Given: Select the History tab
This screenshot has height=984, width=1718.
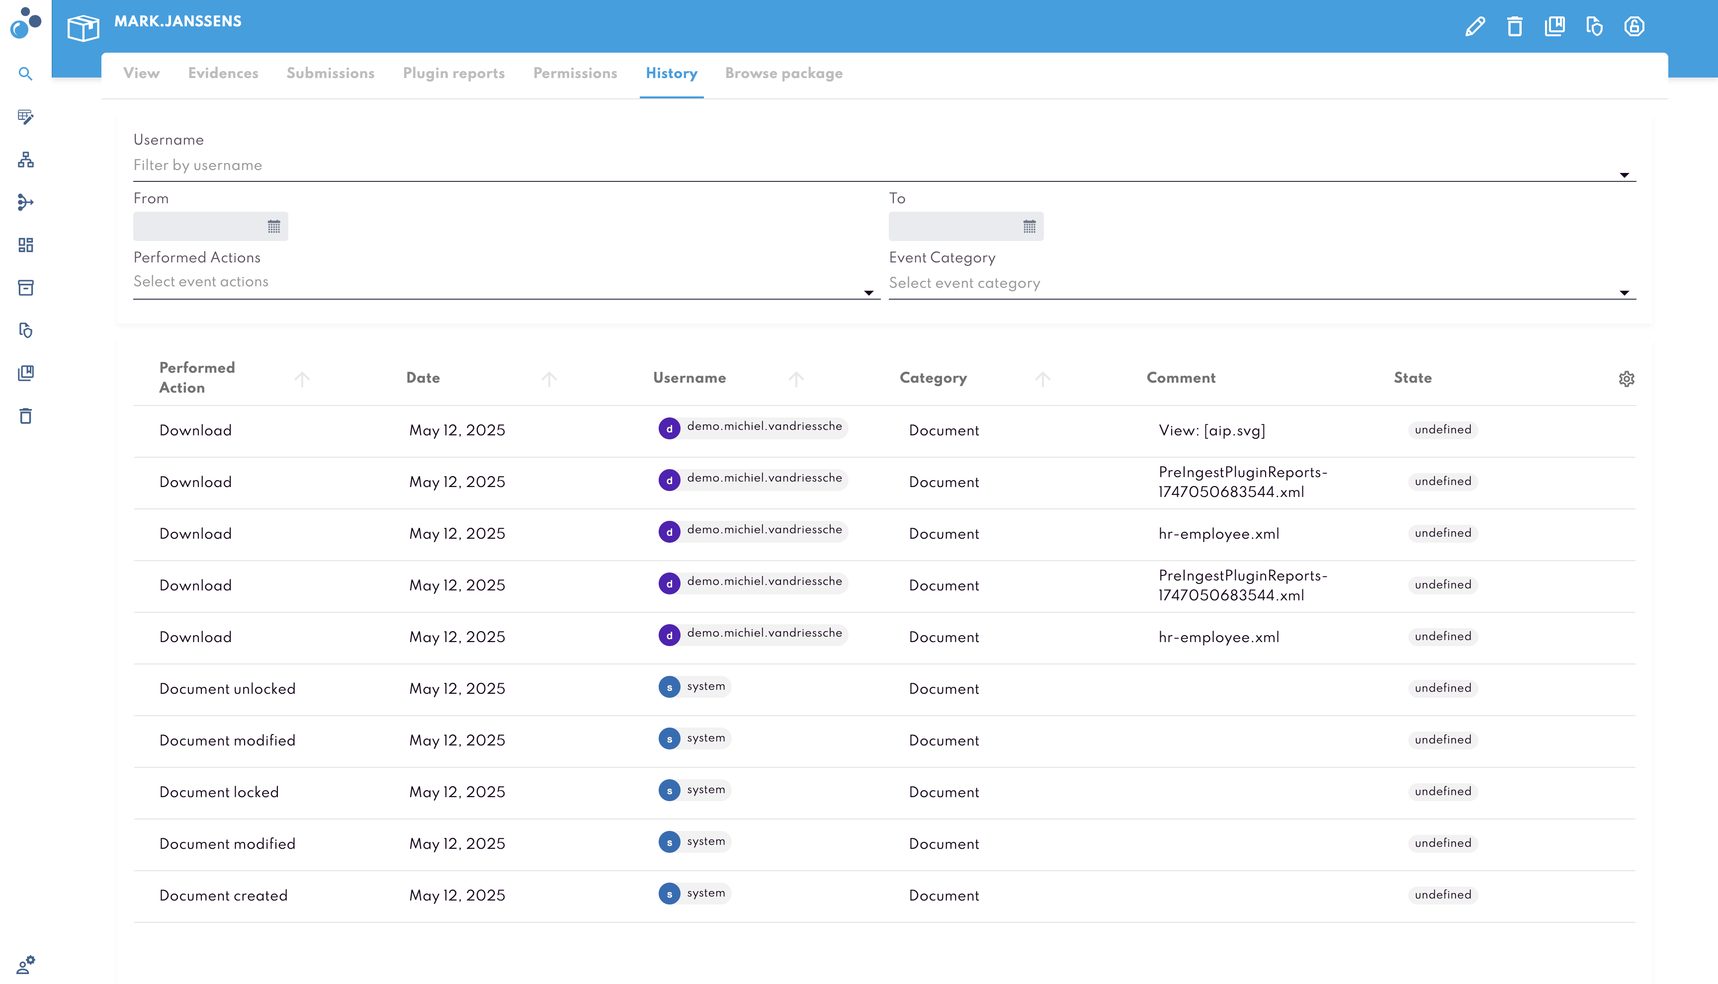Looking at the screenshot, I should (672, 73).
